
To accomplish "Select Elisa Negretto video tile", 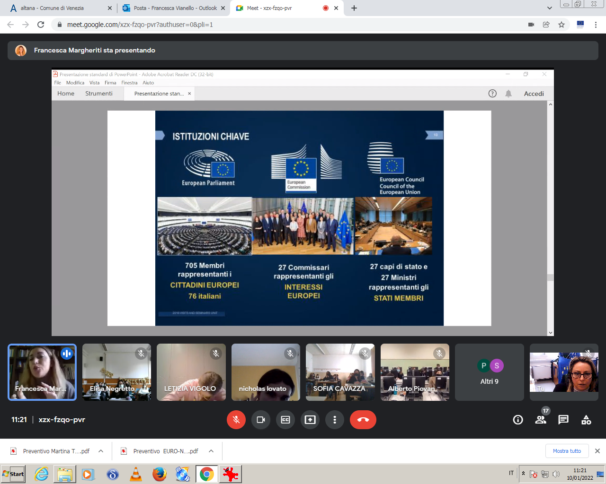I will 116,372.
